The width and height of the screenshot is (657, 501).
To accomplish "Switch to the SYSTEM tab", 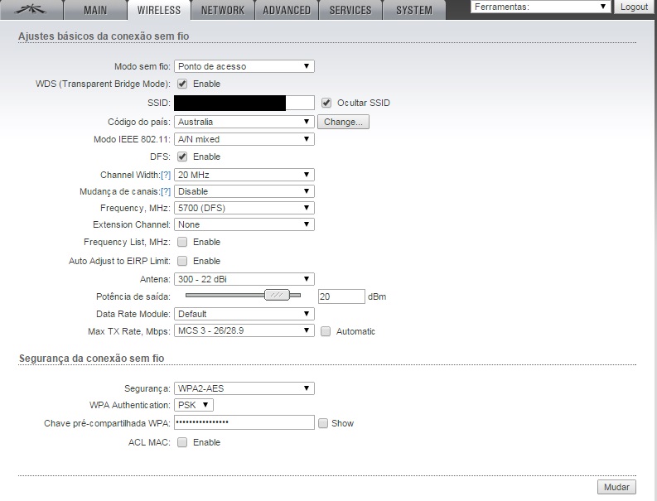I will click(414, 10).
